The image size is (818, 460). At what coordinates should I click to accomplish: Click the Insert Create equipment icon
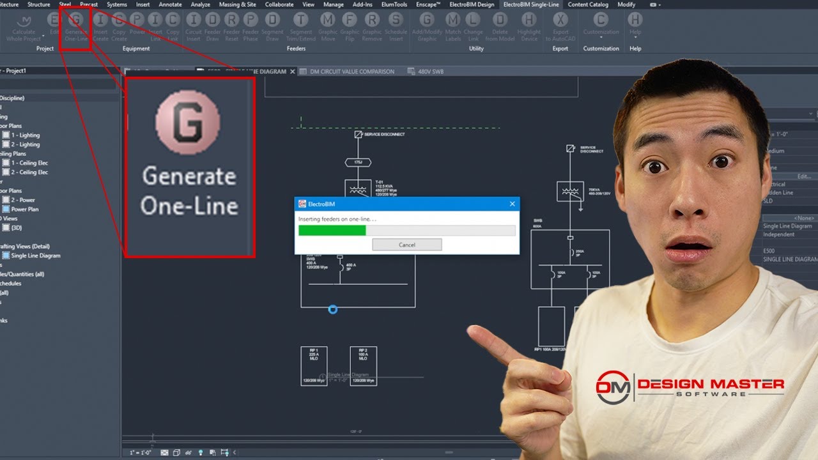(100, 20)
